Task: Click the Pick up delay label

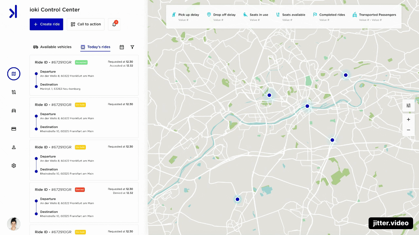Action: coord(189,15)
